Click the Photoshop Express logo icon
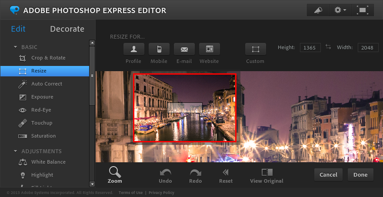 (x=14, y=10)
